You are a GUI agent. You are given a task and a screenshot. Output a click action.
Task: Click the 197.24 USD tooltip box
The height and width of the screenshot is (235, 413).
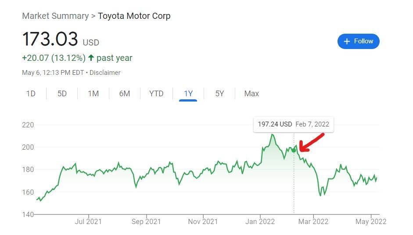pos(294,124)
